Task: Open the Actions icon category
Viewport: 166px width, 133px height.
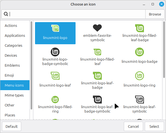Action: click(x=11, y=25)
